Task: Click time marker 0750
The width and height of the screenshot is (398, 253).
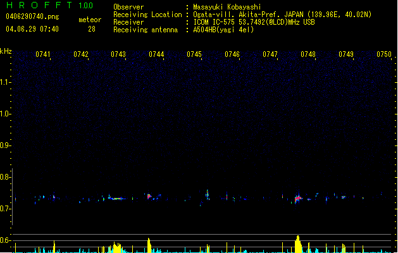Action: pyautogui.click(x=384, y=54)
